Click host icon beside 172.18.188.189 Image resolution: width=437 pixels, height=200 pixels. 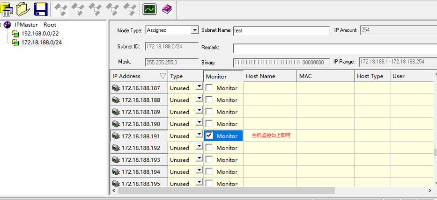pyautogui.click(x=116, y=112)
